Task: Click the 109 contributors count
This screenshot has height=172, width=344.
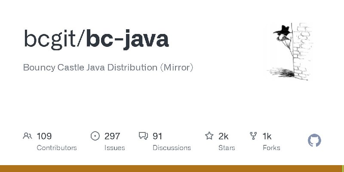Action: 44,136
